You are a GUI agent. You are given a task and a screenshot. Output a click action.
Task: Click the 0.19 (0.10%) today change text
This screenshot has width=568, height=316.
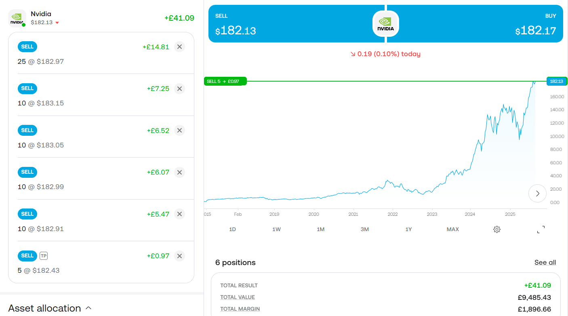(x=386, y=54)
